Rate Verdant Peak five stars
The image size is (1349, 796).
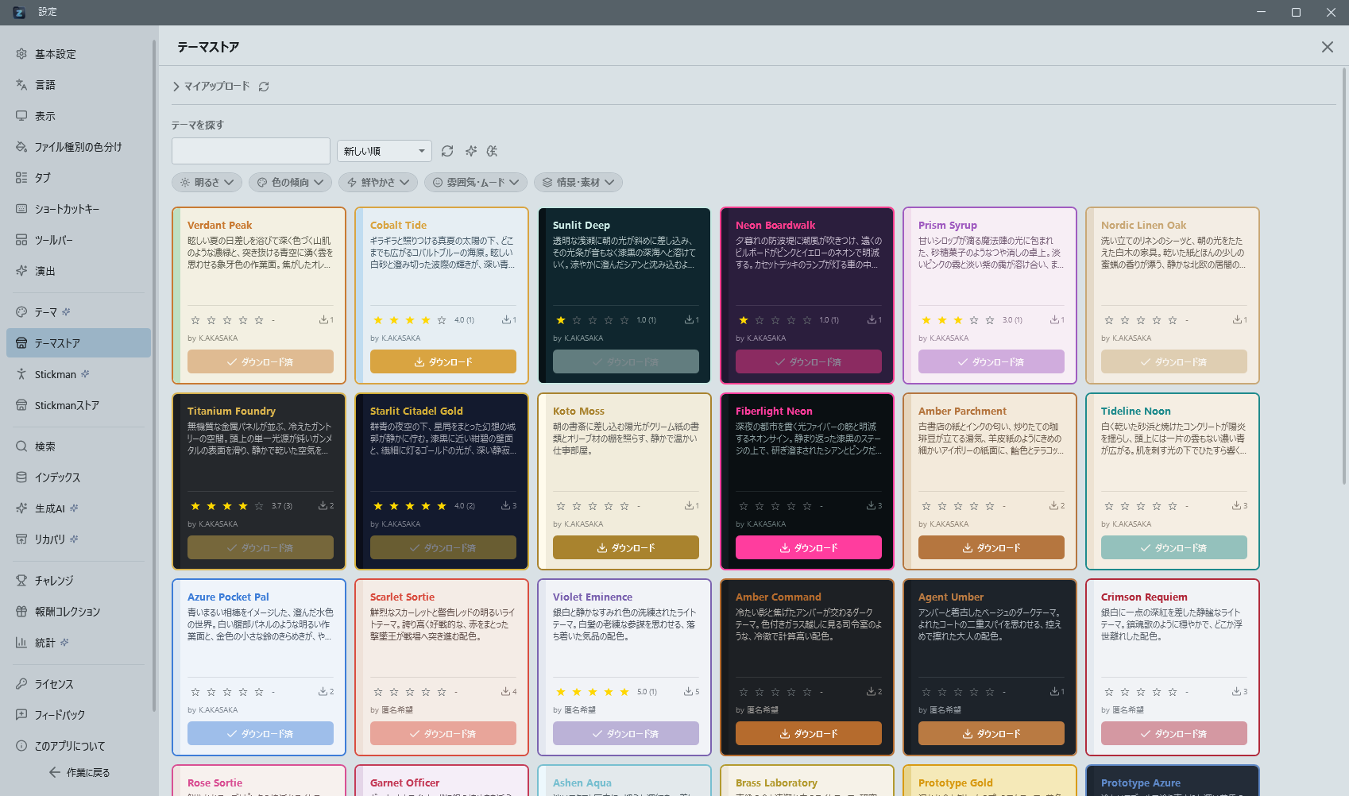(x=259, y=320)
